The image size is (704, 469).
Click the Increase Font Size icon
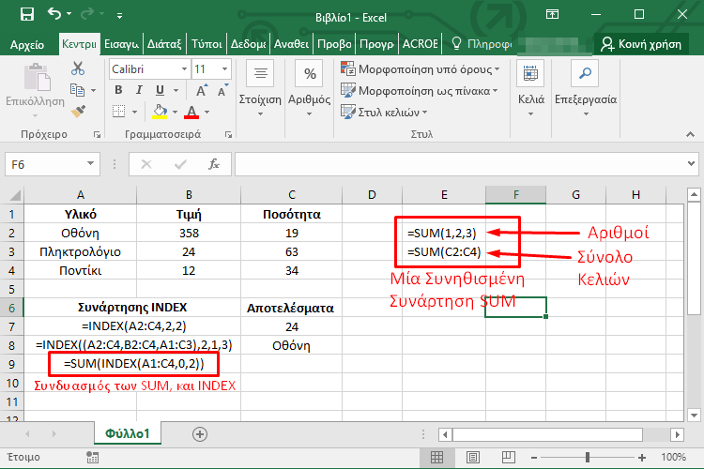click(x=202, y=90)
